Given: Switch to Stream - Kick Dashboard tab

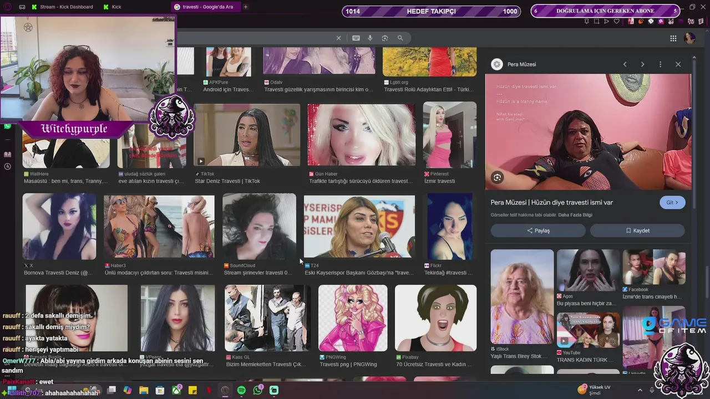Looking at the screenshot, I should (62, 7).
